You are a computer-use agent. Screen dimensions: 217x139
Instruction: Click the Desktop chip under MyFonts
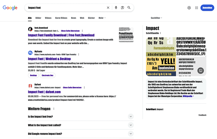pos(33,75)
